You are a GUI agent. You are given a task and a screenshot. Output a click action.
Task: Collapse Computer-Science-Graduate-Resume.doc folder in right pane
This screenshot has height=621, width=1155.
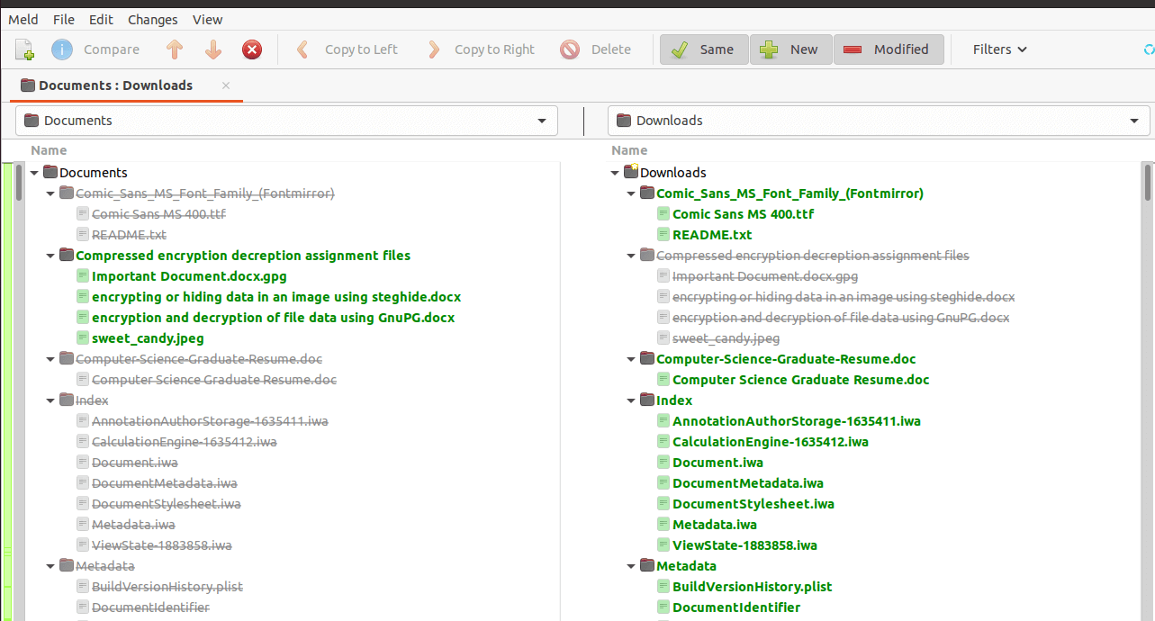point(631,359)
